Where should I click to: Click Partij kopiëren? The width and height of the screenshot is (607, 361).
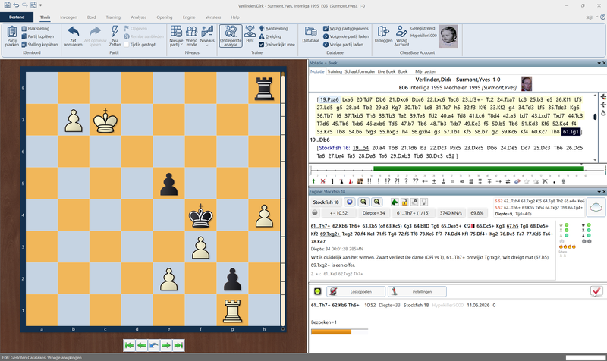(37, 36)
